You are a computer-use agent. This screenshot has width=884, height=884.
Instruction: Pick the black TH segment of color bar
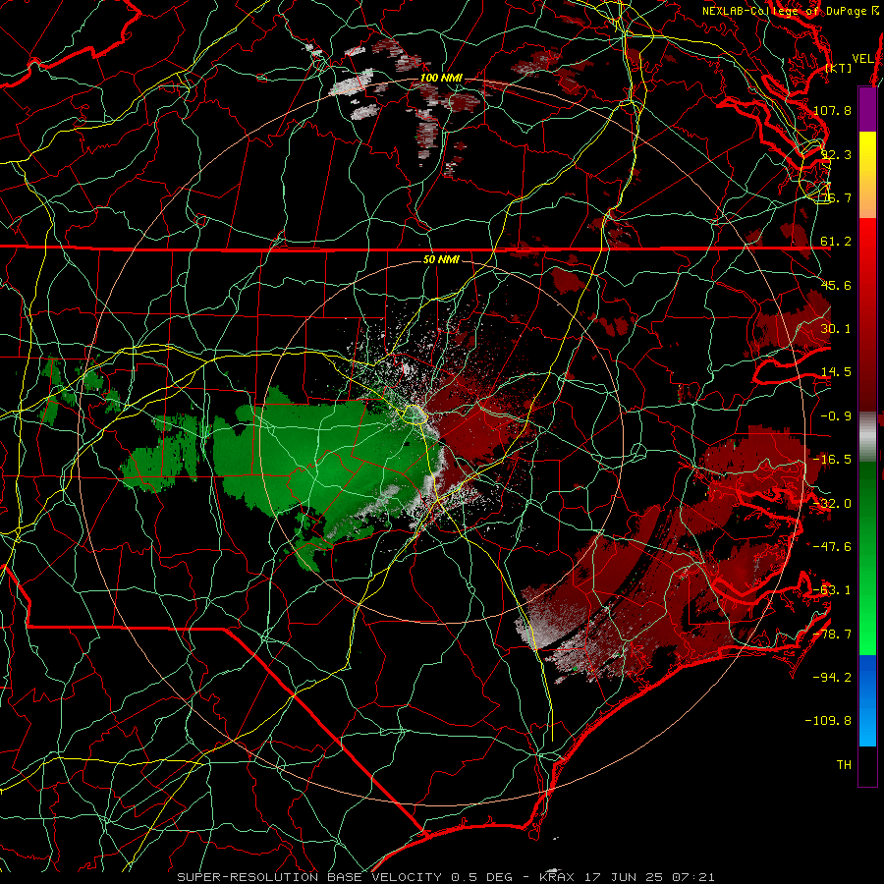pos(867,766)
